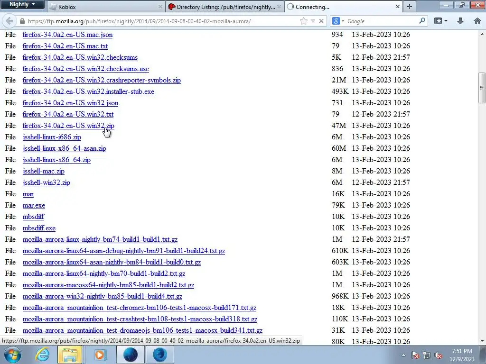Open linux64-nightly-bm70 log link

pyautogui.click(x=104, y=273)
